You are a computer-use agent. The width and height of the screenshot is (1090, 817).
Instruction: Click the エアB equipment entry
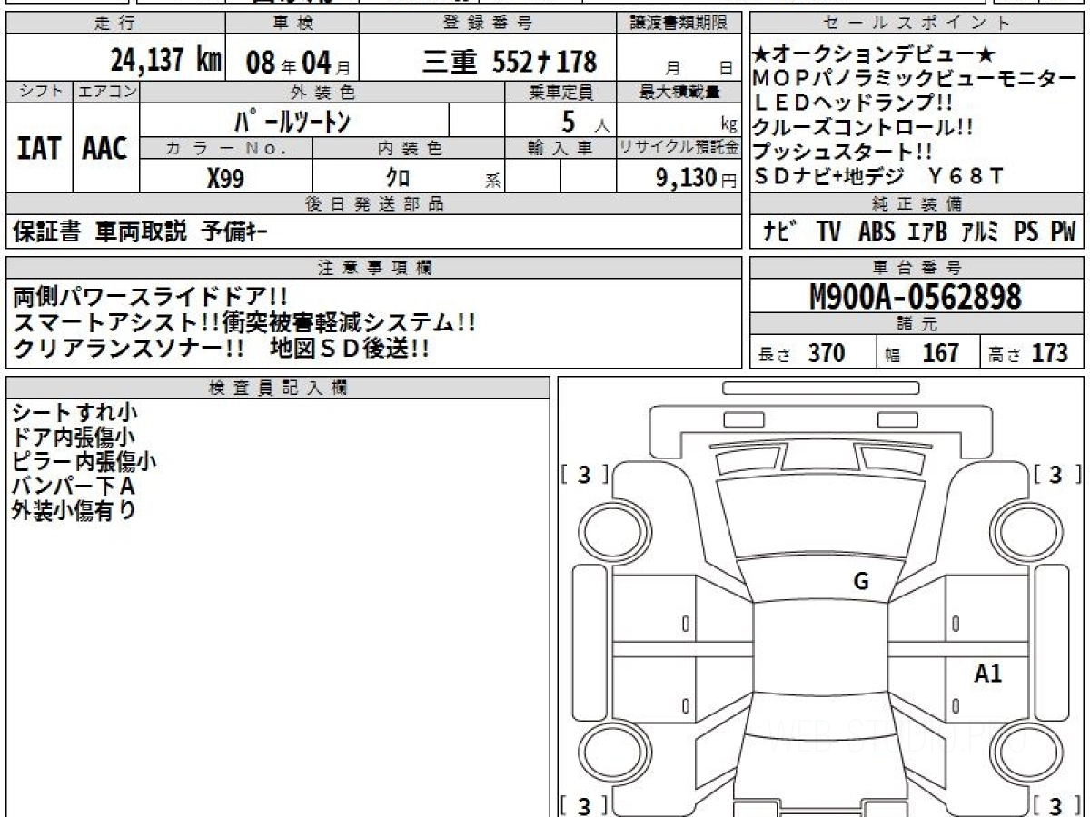[x=926, y=231]
